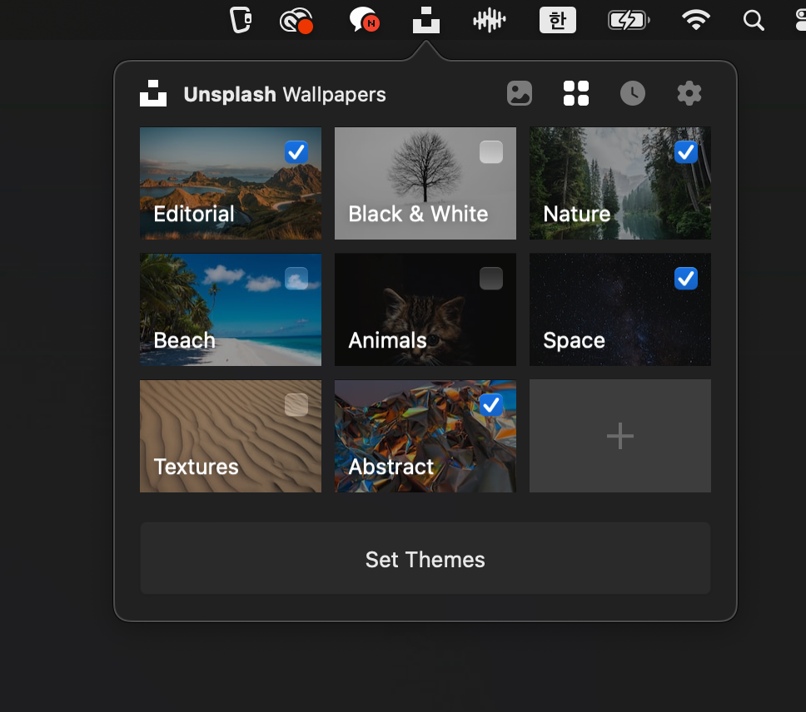The width and height of the screenshot is (806, 712).
Task: Select the Nature forest thumbnail
Action: (620, 183)
